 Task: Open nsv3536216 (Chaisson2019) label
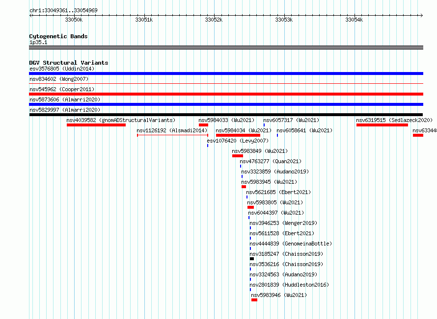[x=286, y=264]
